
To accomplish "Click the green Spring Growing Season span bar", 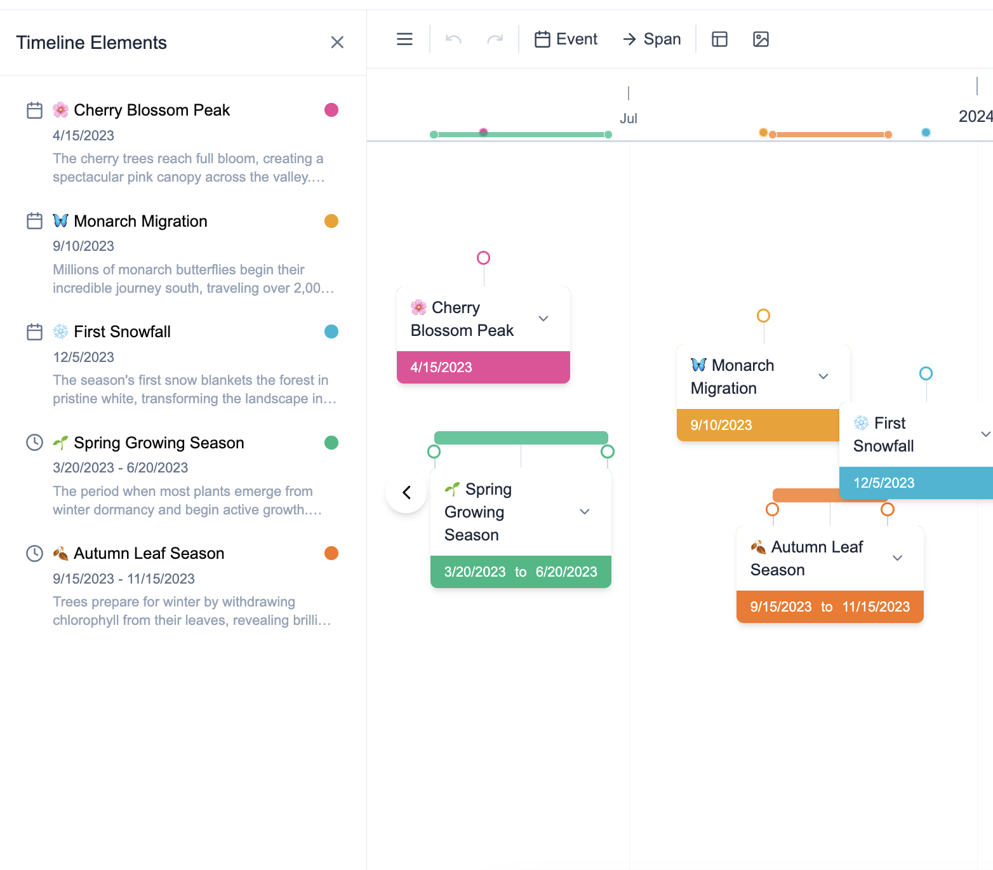I will 521,438.
